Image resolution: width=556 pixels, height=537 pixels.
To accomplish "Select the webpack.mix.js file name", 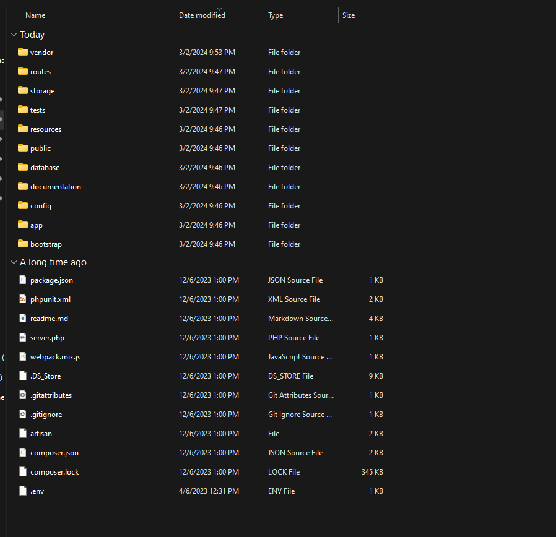I will click(55, 357).
